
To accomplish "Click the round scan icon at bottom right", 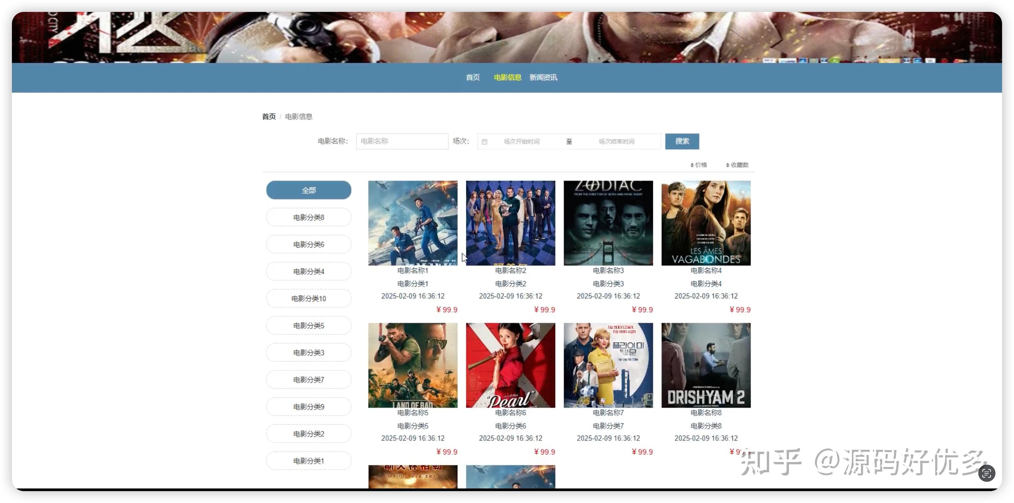I will [986, 473].
